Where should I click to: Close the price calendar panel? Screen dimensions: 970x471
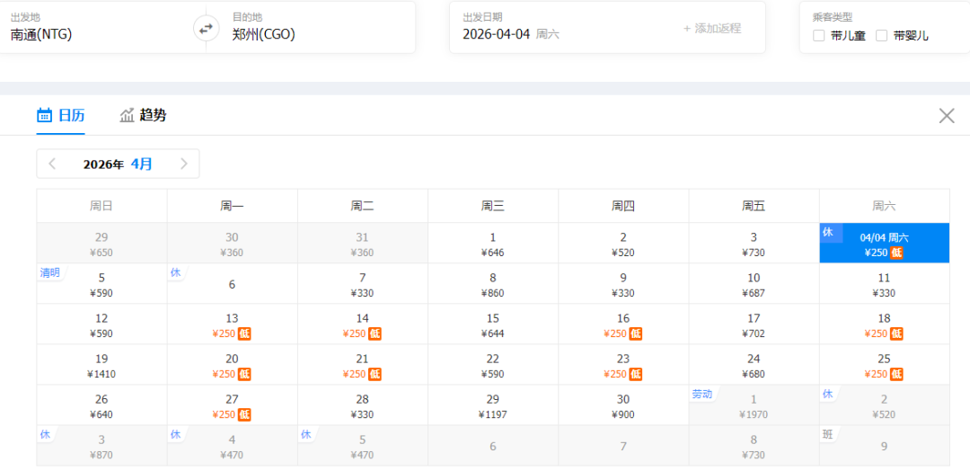tap(946, 115)
